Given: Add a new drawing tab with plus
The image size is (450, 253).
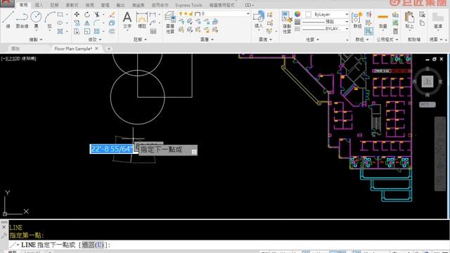Looking at the screenshot, I should coord(109,48).
